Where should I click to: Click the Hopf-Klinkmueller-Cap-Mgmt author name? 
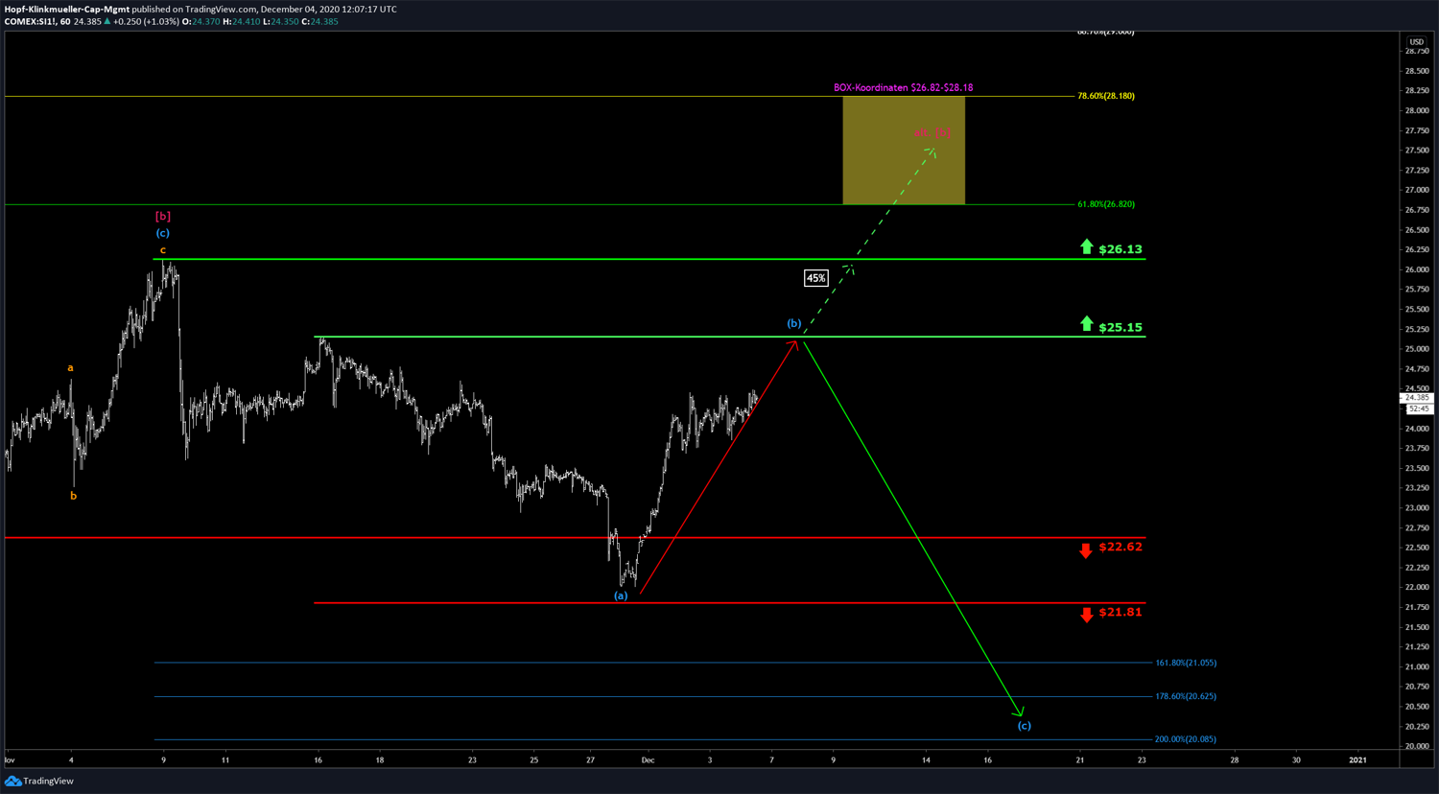coord(66,9)
